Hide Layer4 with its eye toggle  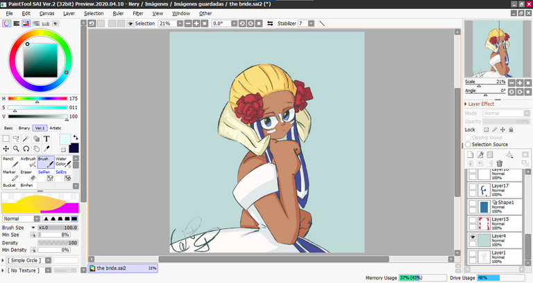[473, 237]
